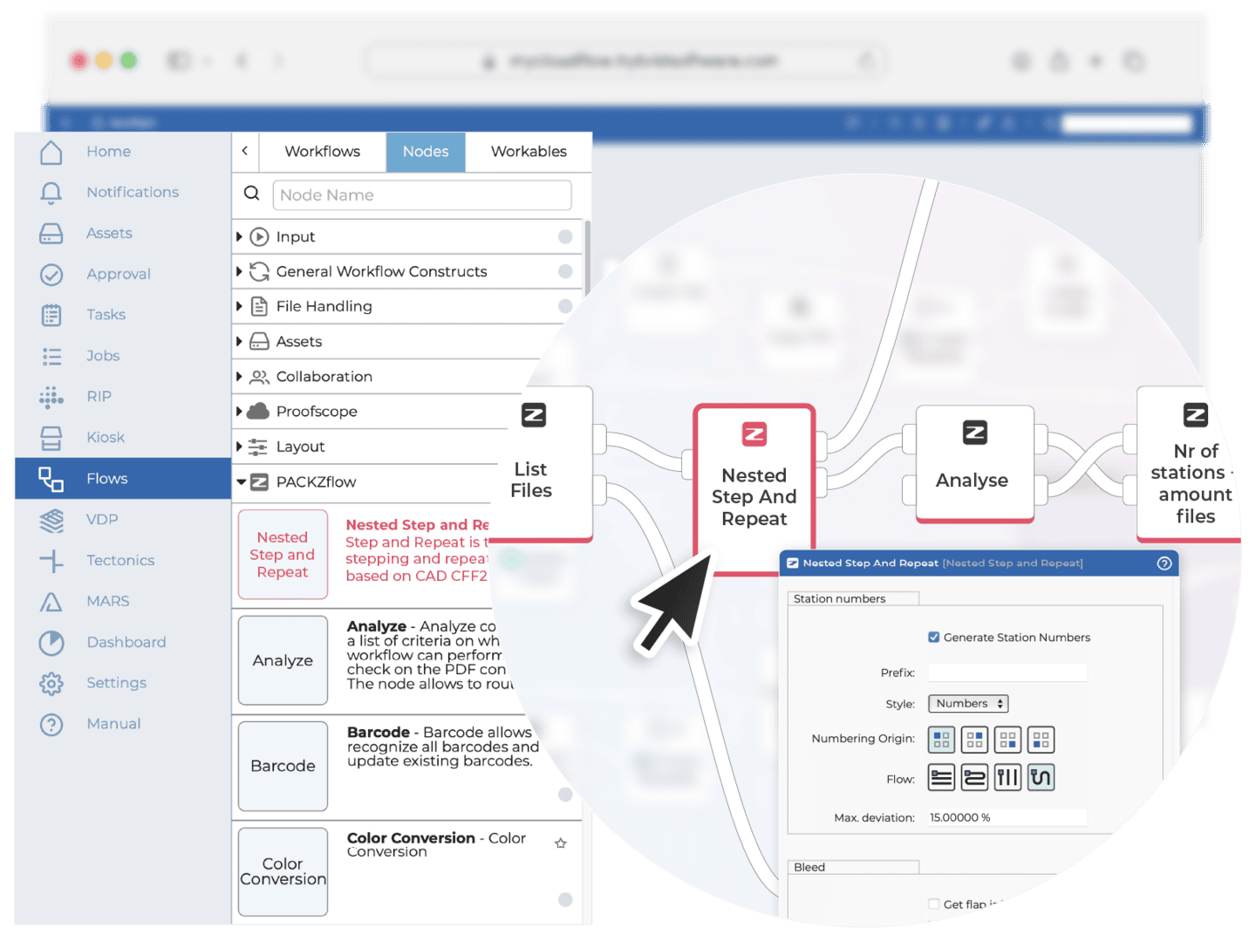Click the magnifier search icon
1256x942 pixels.
pyautogui.click(x=252, y=194)
